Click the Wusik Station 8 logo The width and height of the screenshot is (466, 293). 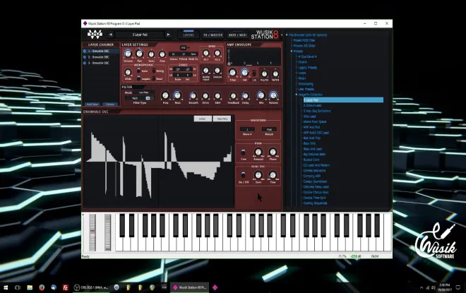(x=265, y=35)
